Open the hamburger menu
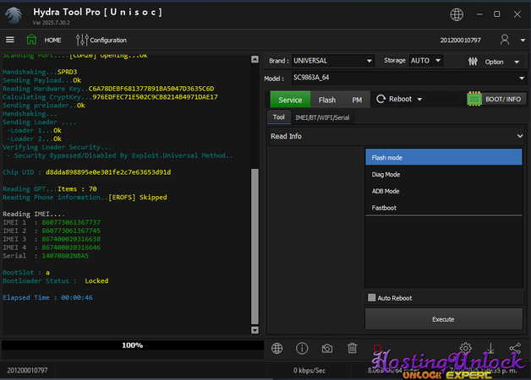This screenshot has height=380, width=531. pos(10,40)
